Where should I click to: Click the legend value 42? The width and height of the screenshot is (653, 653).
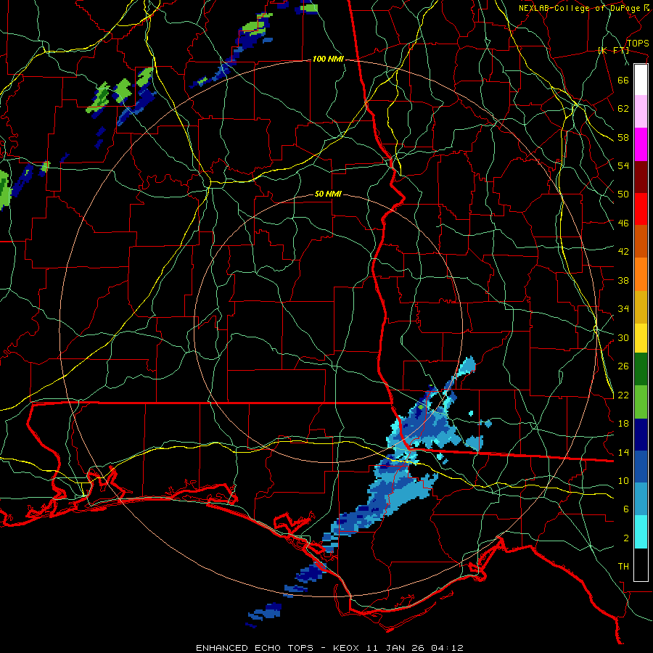click(623, 252)
